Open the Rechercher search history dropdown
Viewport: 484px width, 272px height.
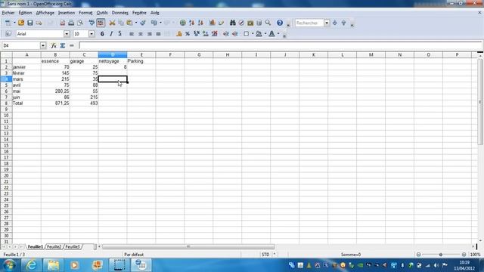tap(327, 23)
